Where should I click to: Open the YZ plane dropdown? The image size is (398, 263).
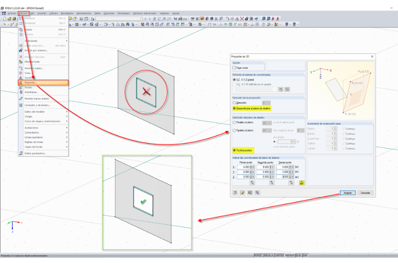pos(267,123)
